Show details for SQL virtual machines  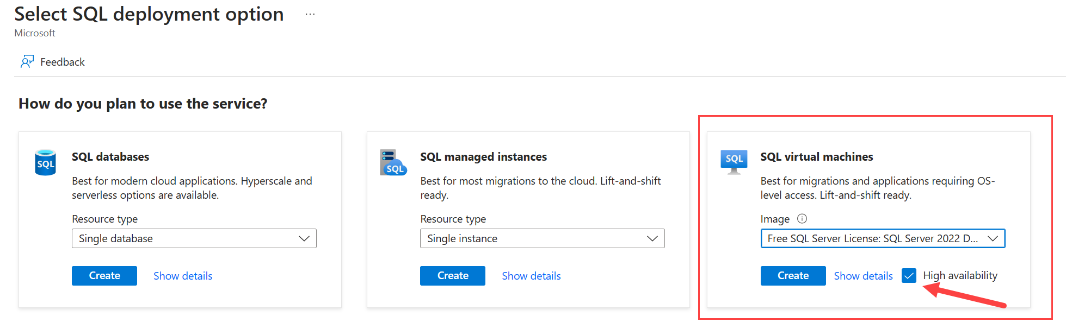863,276
